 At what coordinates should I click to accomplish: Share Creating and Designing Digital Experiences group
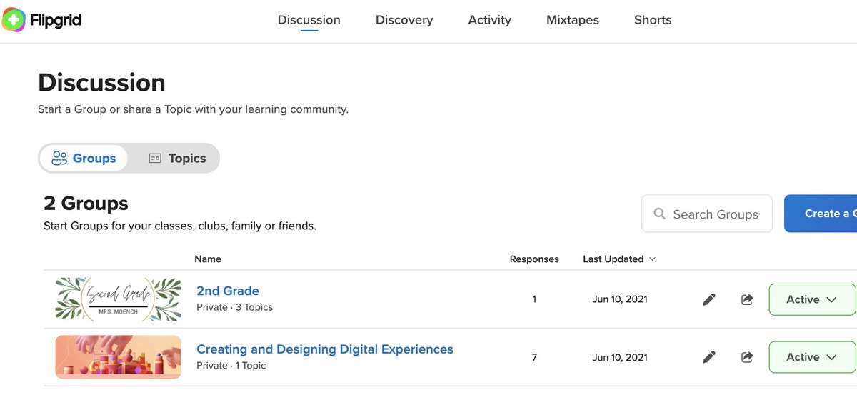747,356
